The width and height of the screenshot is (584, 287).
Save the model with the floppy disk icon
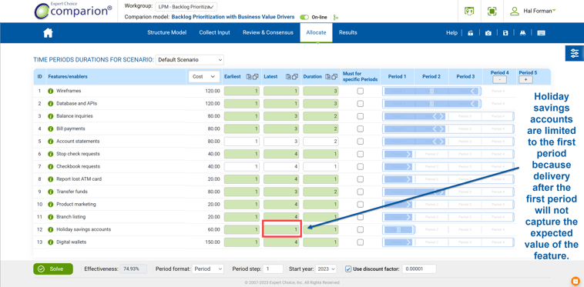coord(505,33)
